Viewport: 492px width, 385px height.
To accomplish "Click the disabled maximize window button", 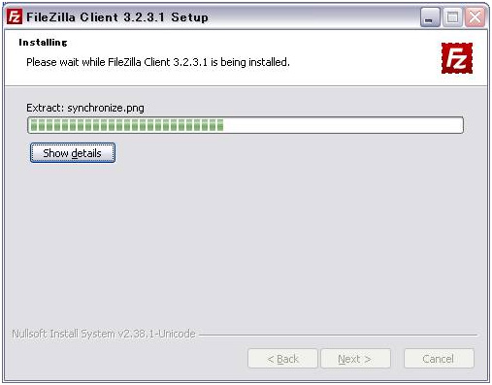I will click(x=452, y=17).
